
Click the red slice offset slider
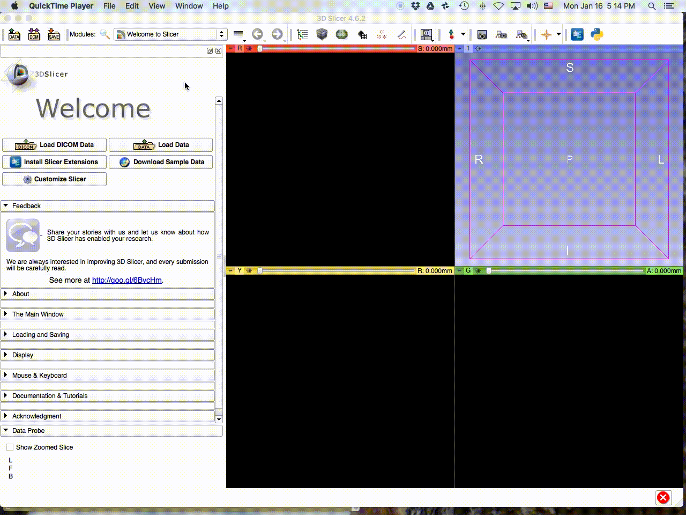pyautogui.click(x=337, y=48)
